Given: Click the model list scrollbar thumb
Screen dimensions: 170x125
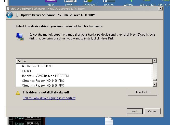Looking at the screenshot, I should pyautogui.click(x=155, y=80).
